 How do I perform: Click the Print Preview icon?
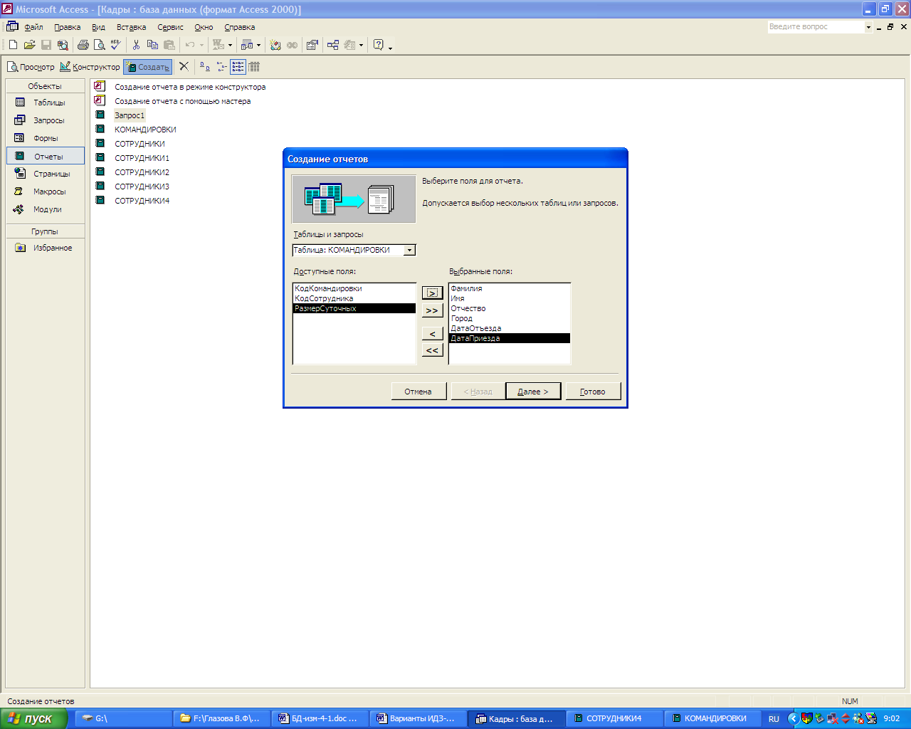click(x=100, y=45)
